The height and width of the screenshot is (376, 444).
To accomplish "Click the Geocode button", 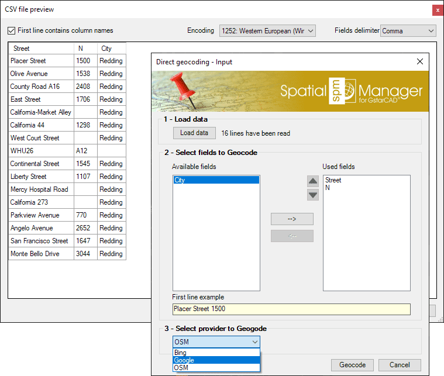I will 352,365.
